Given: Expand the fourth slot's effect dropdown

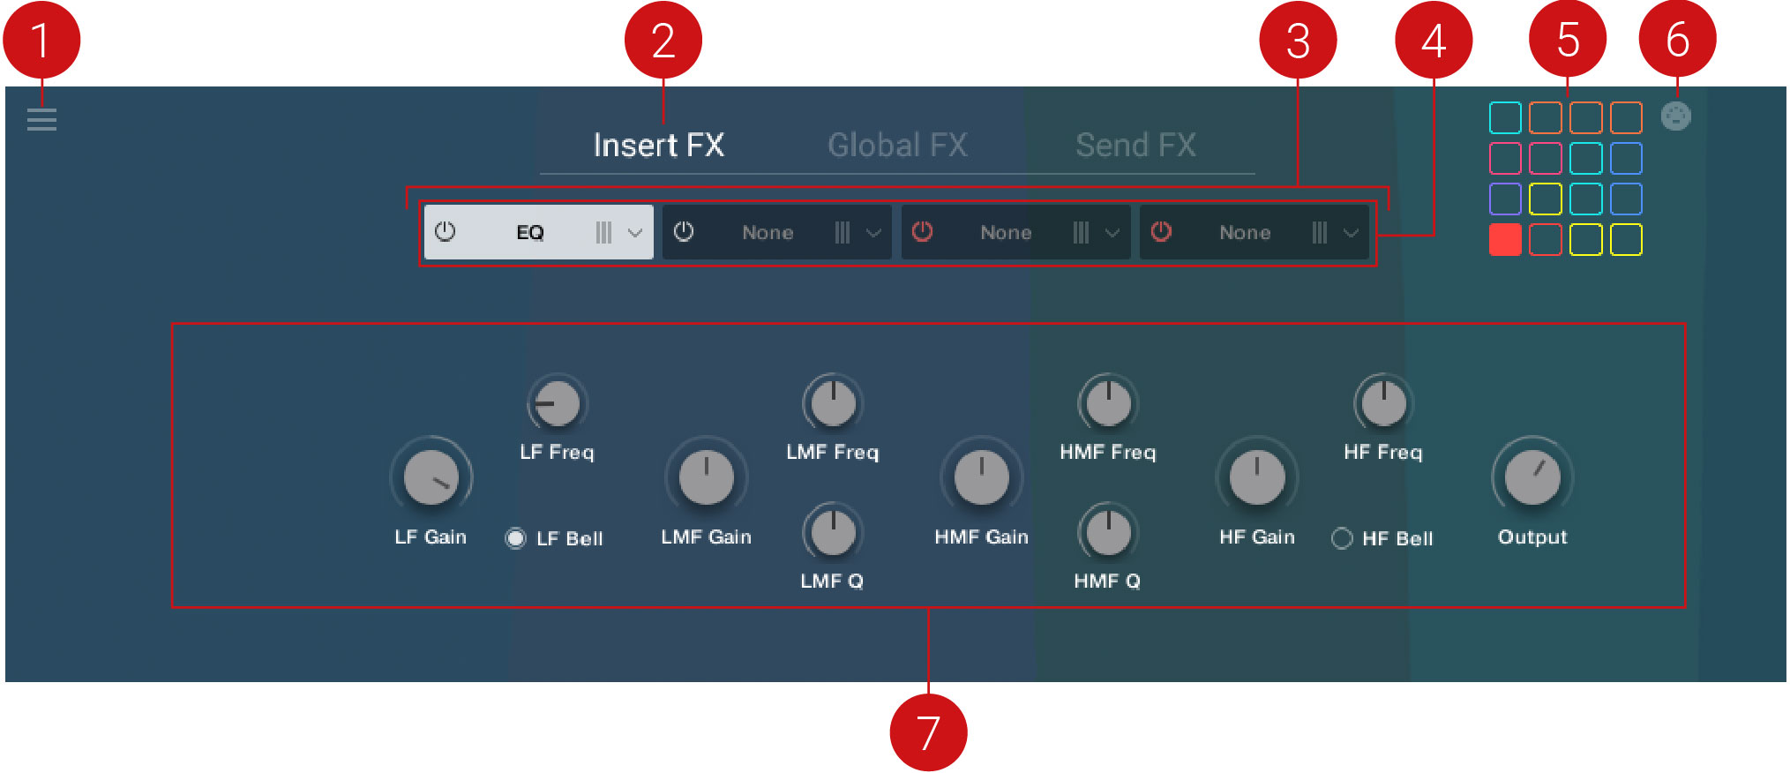Looking at the screenshot, I should tap(1351, 234).
